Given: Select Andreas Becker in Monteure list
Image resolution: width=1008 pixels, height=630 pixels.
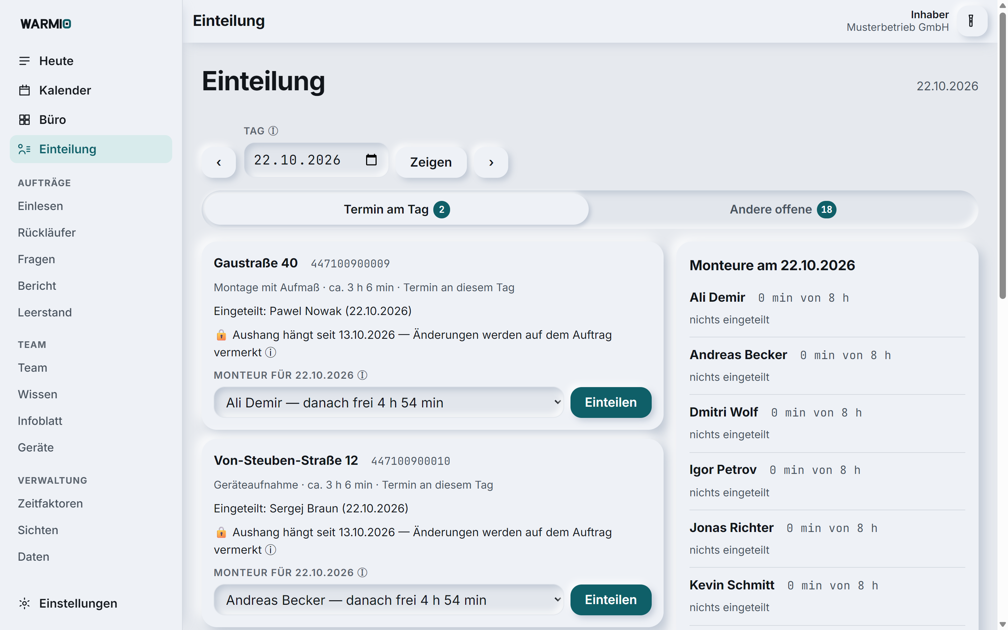Looking at the screenshot, I should click(738, 355).
